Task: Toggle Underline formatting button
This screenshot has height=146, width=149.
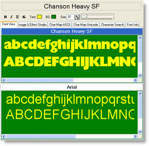Action: 17,17
